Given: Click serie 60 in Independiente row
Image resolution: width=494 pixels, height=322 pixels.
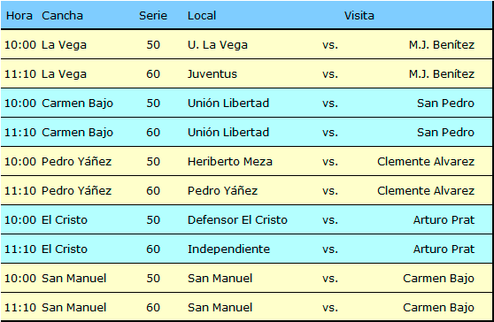Looking at the screenshot, I should pos(153,249).
